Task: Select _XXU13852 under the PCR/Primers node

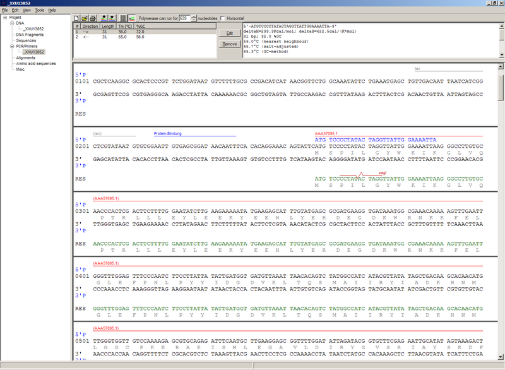Action: point(33,52)
